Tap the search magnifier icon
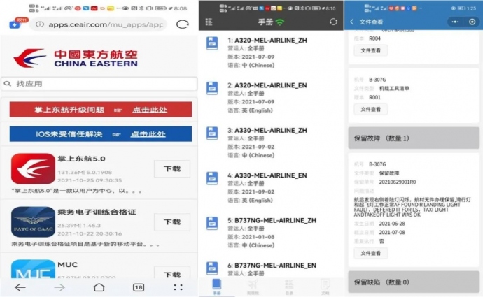This screenshot has width=483, height=297. pos(8,84)
